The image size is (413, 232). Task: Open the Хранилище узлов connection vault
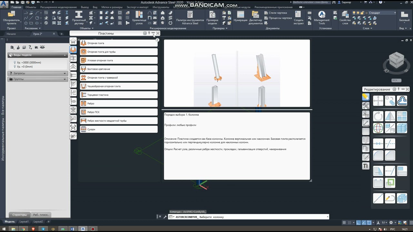[x=139, y=18]
